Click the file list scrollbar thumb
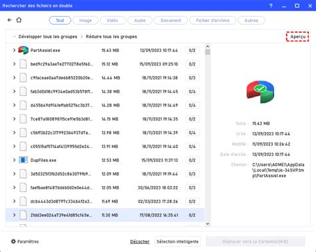This screenshot has height=252, width=316. [207, 52]
